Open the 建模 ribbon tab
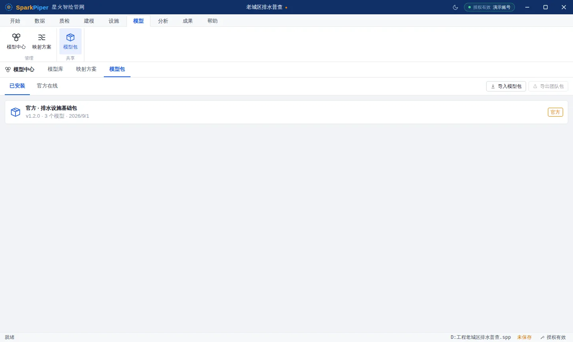573x342 pixels. tap(89, 21)
